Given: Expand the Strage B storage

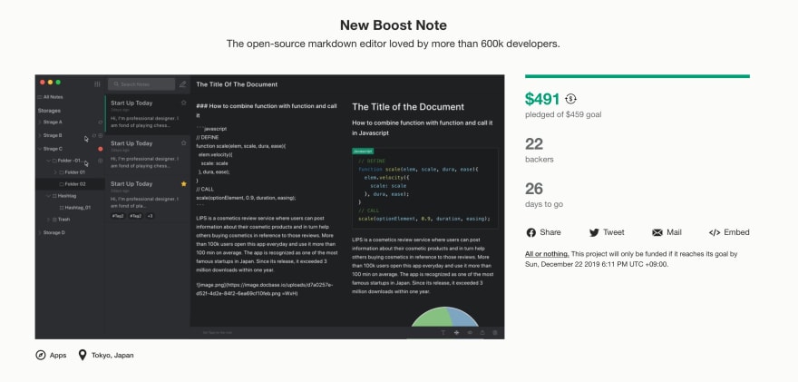Looking at the screenshot, I should 40,135.
